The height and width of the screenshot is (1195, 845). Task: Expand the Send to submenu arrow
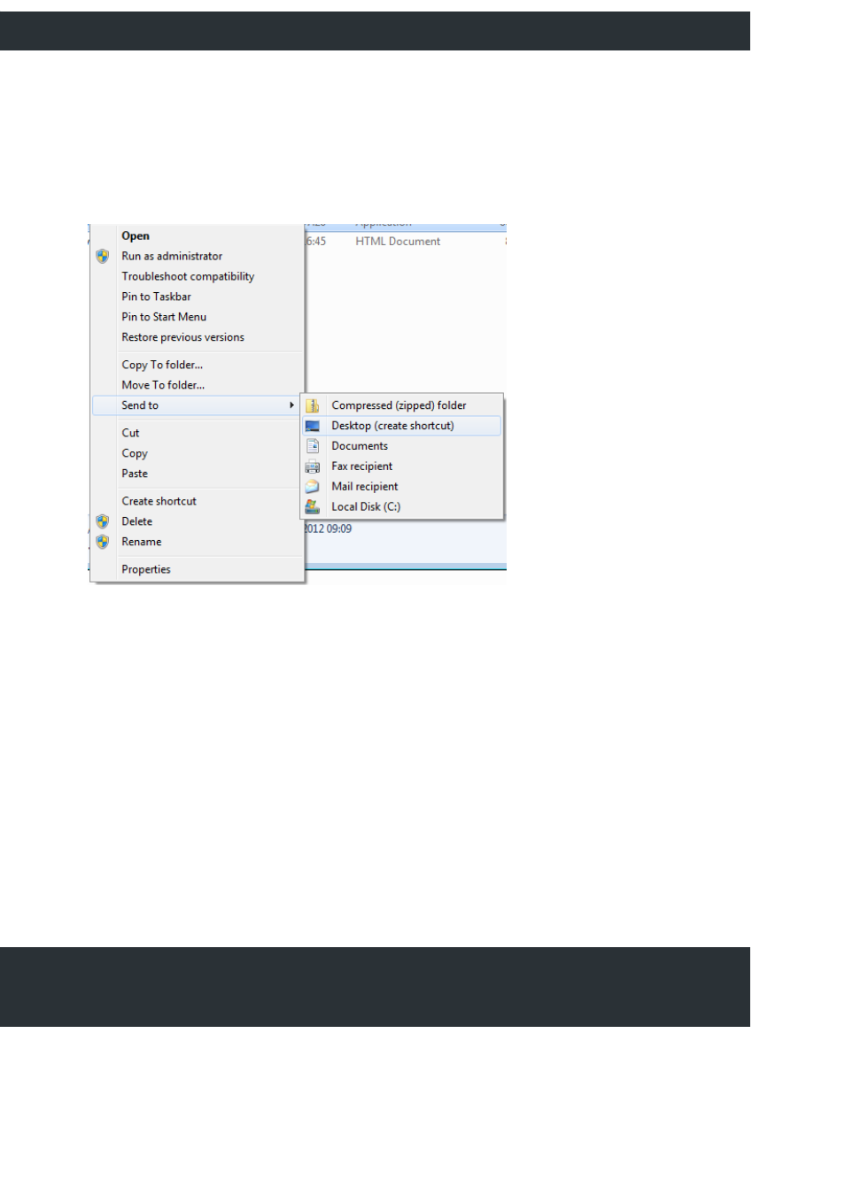(x=291, y=405)
